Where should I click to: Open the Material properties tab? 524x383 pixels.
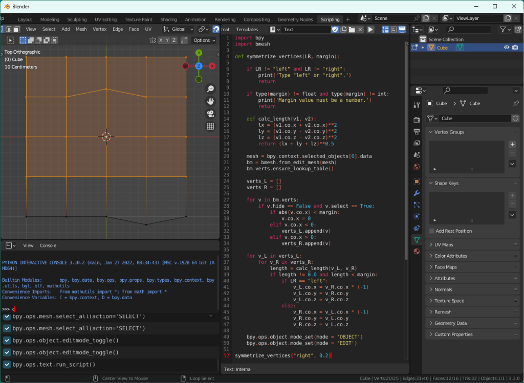tap(417, 251)
